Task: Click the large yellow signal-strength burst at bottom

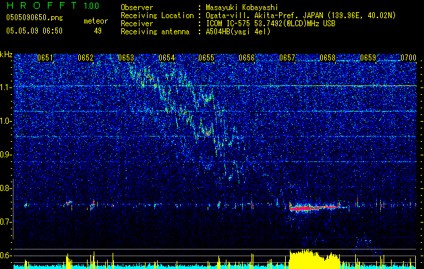Action: coord(314,259)
